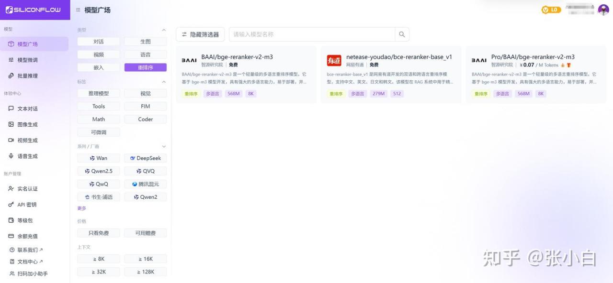The width and height of the screenshot is (613, 283).
Task: Click the 等级包 icon in sidebar
Action: 11,220
